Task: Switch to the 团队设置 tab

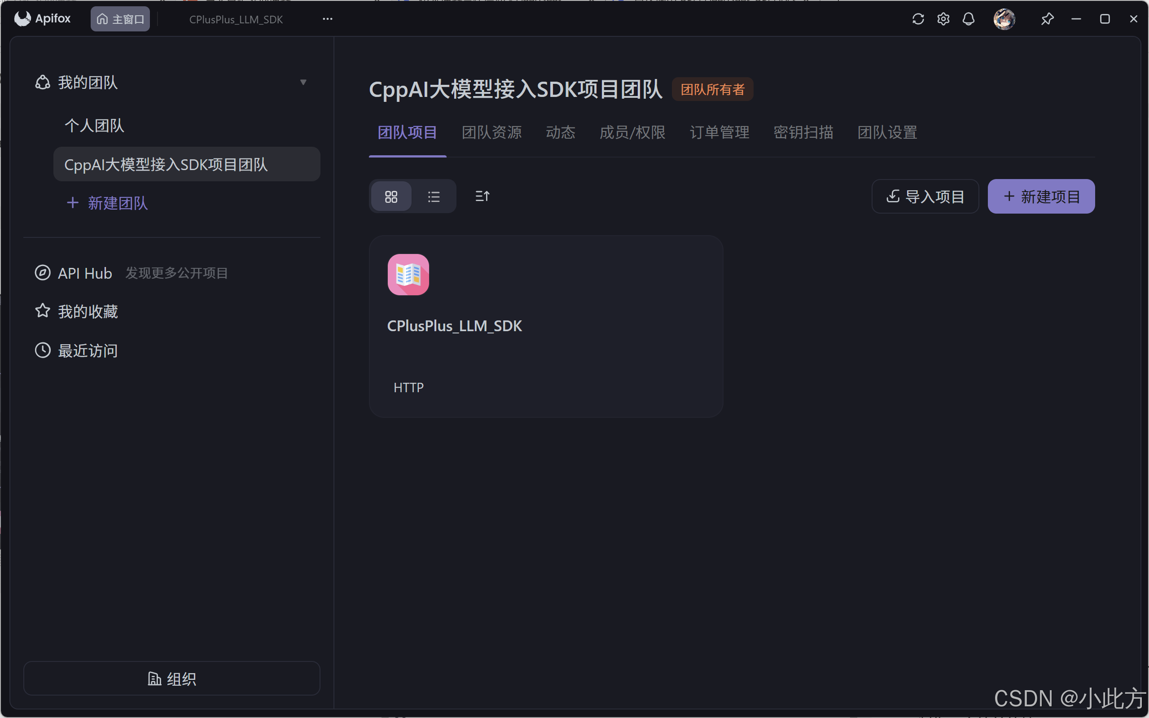Action: 887,132
